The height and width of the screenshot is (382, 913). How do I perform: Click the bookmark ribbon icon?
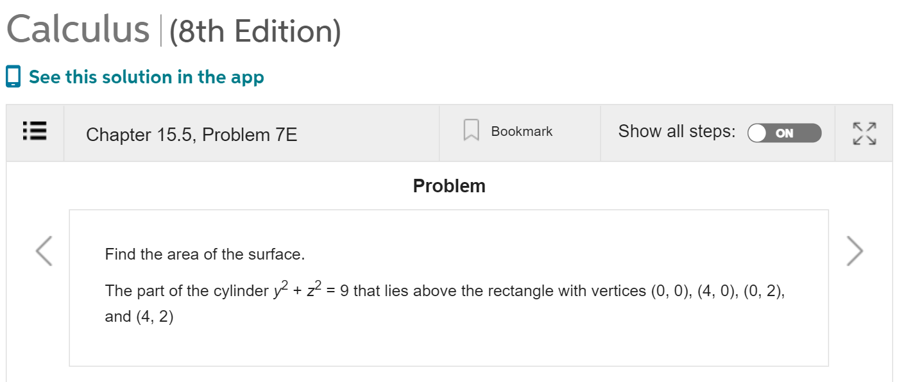pyautogui.click(x=472, y=131)
